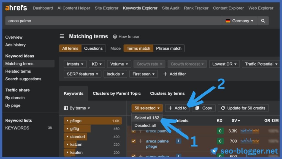
Task: Click the KD 0 badge in 3.3K row
Action: pyautogui.click(x=220, y=131)
